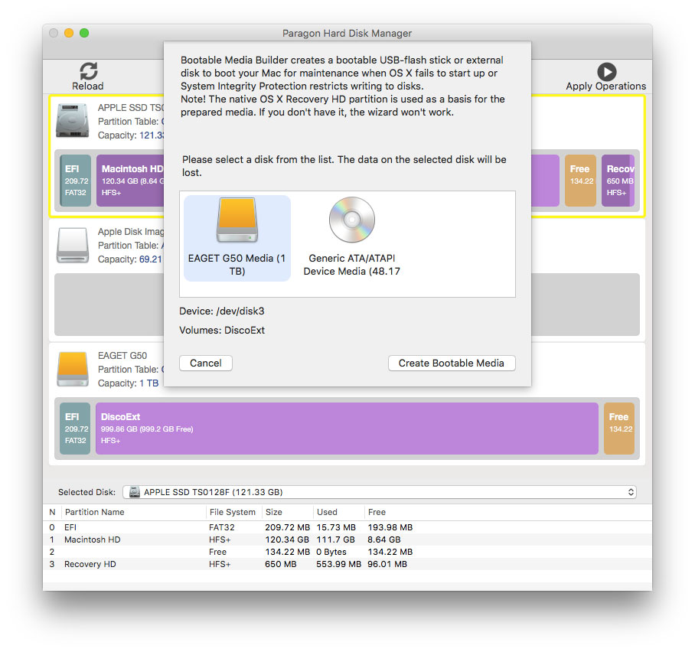Image resolution: width=695 pixels, height=652 pixels.
Task: Click the File System column header
Action: (x=233, y=512)
